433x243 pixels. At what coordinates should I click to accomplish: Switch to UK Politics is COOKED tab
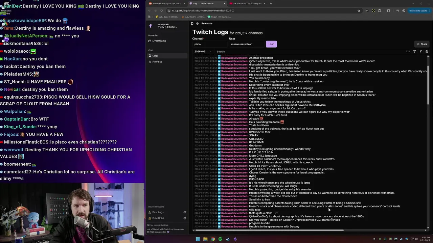pos(247,3)
